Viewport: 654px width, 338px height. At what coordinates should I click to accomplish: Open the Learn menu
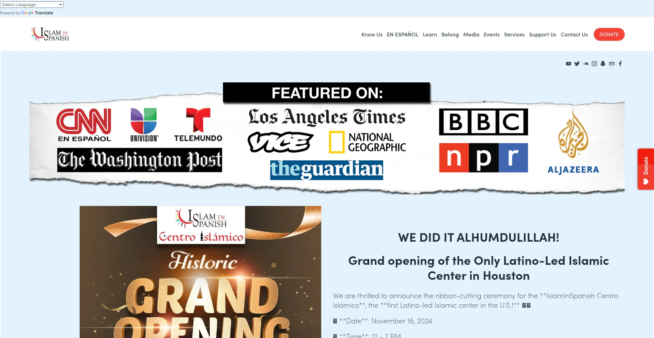pos(430,35)
